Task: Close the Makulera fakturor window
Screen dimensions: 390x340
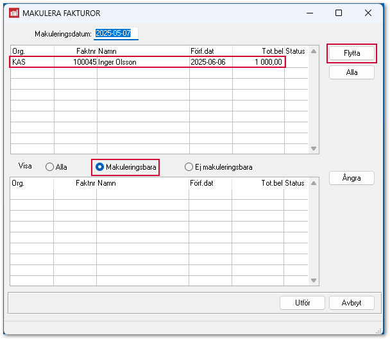Action: click(368, 13)
